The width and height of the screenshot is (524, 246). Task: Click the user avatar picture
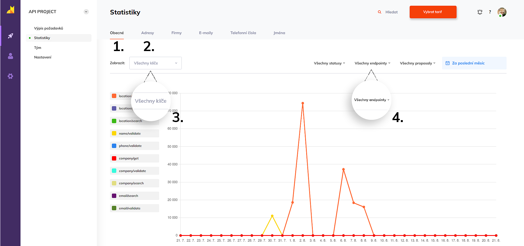click(x=502, y=12)
